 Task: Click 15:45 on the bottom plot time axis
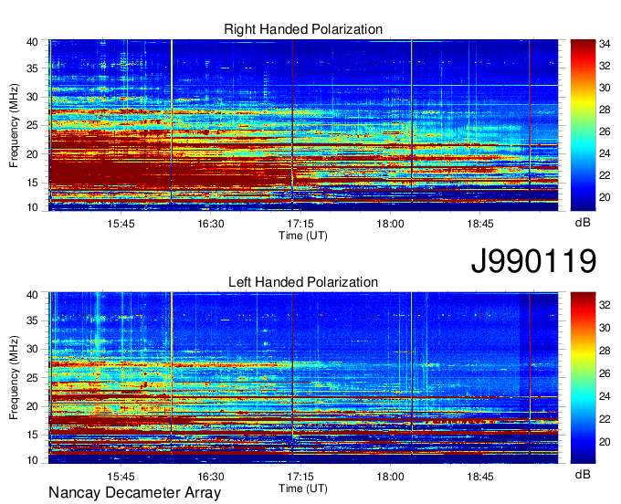coord(121,477)
